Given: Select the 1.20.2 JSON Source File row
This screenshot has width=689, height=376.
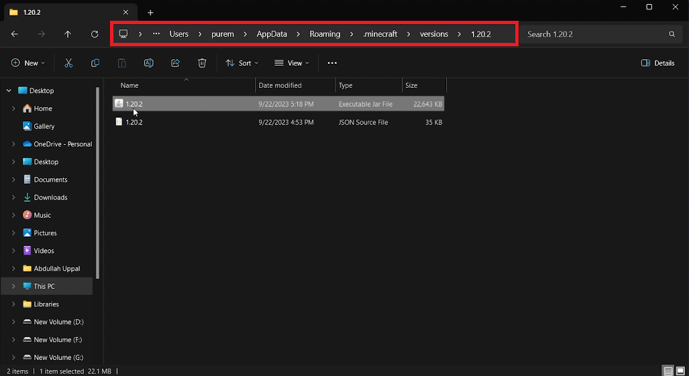Looking at the screenshot, I should [x=278, y=123].
